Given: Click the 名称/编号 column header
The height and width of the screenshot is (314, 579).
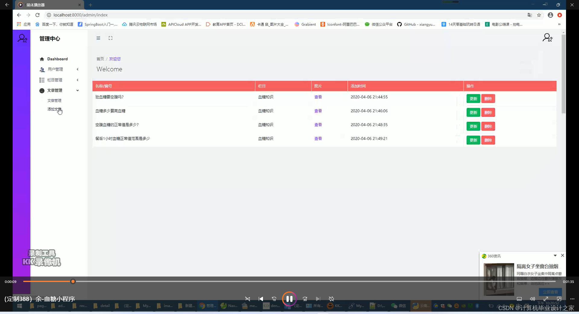Looking at the screenshot, I should pos(174,86).
